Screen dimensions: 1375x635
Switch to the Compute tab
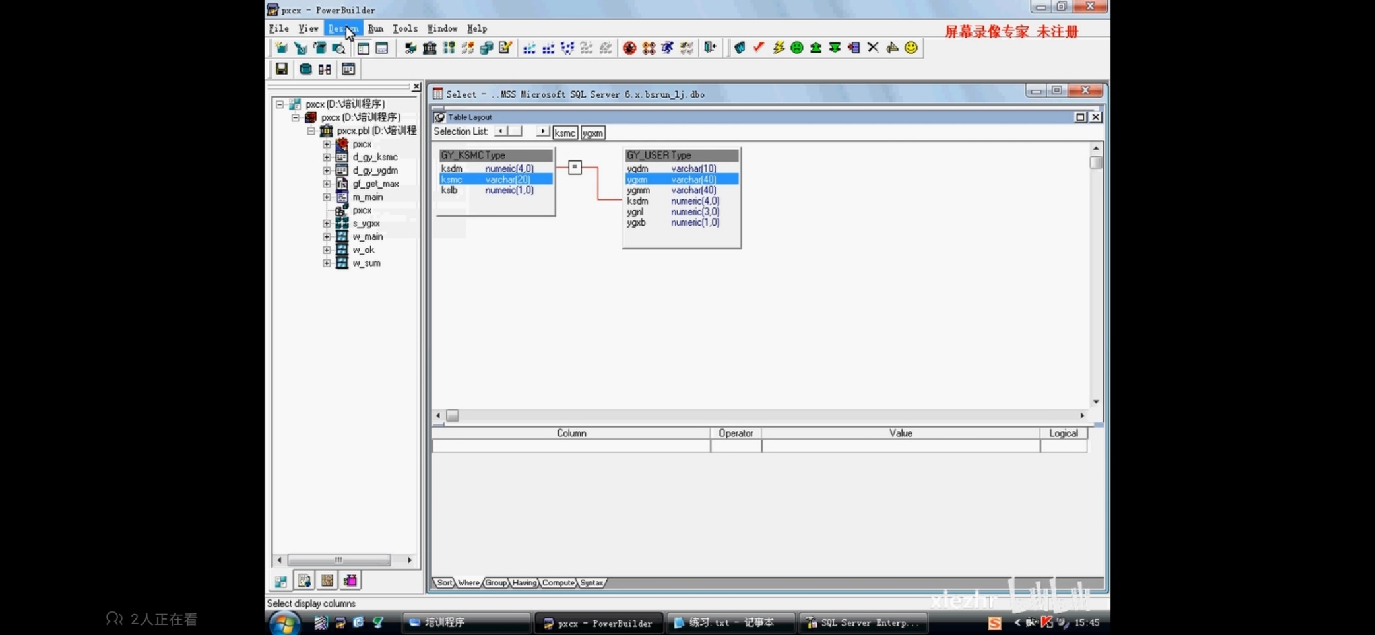pos(558,583)
